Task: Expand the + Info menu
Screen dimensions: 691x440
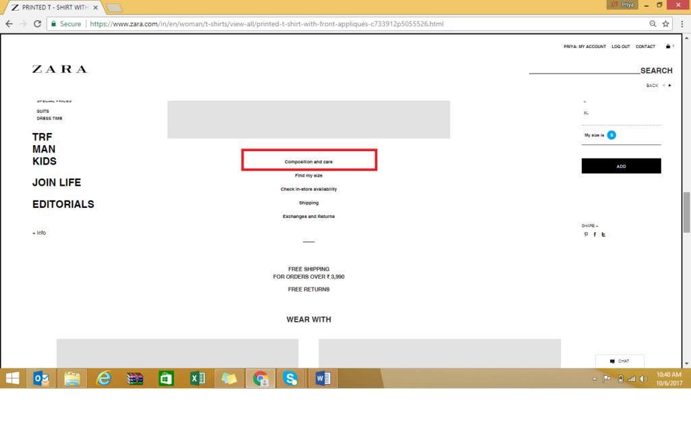Action: tap(38, 233)
